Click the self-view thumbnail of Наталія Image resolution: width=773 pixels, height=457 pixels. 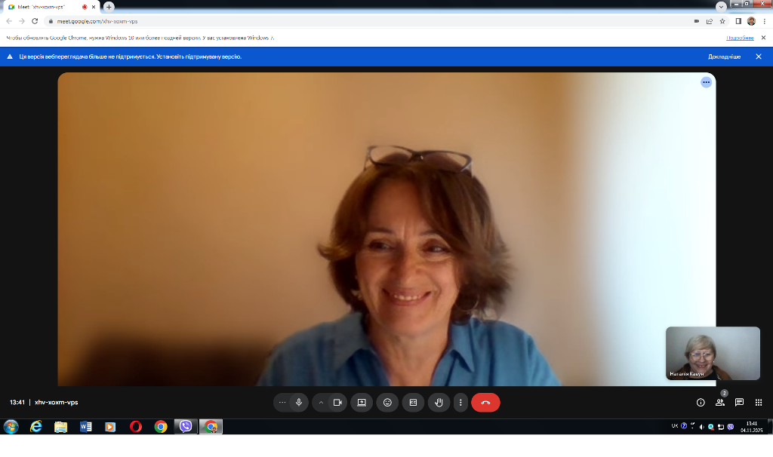click(713, 353)
